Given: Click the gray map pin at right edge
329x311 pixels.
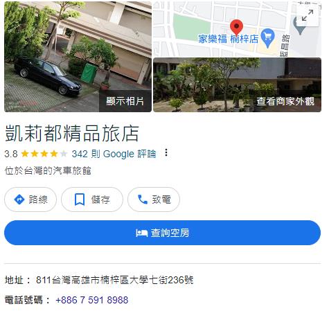Looking at the screenshot, I should pos(299,26).
